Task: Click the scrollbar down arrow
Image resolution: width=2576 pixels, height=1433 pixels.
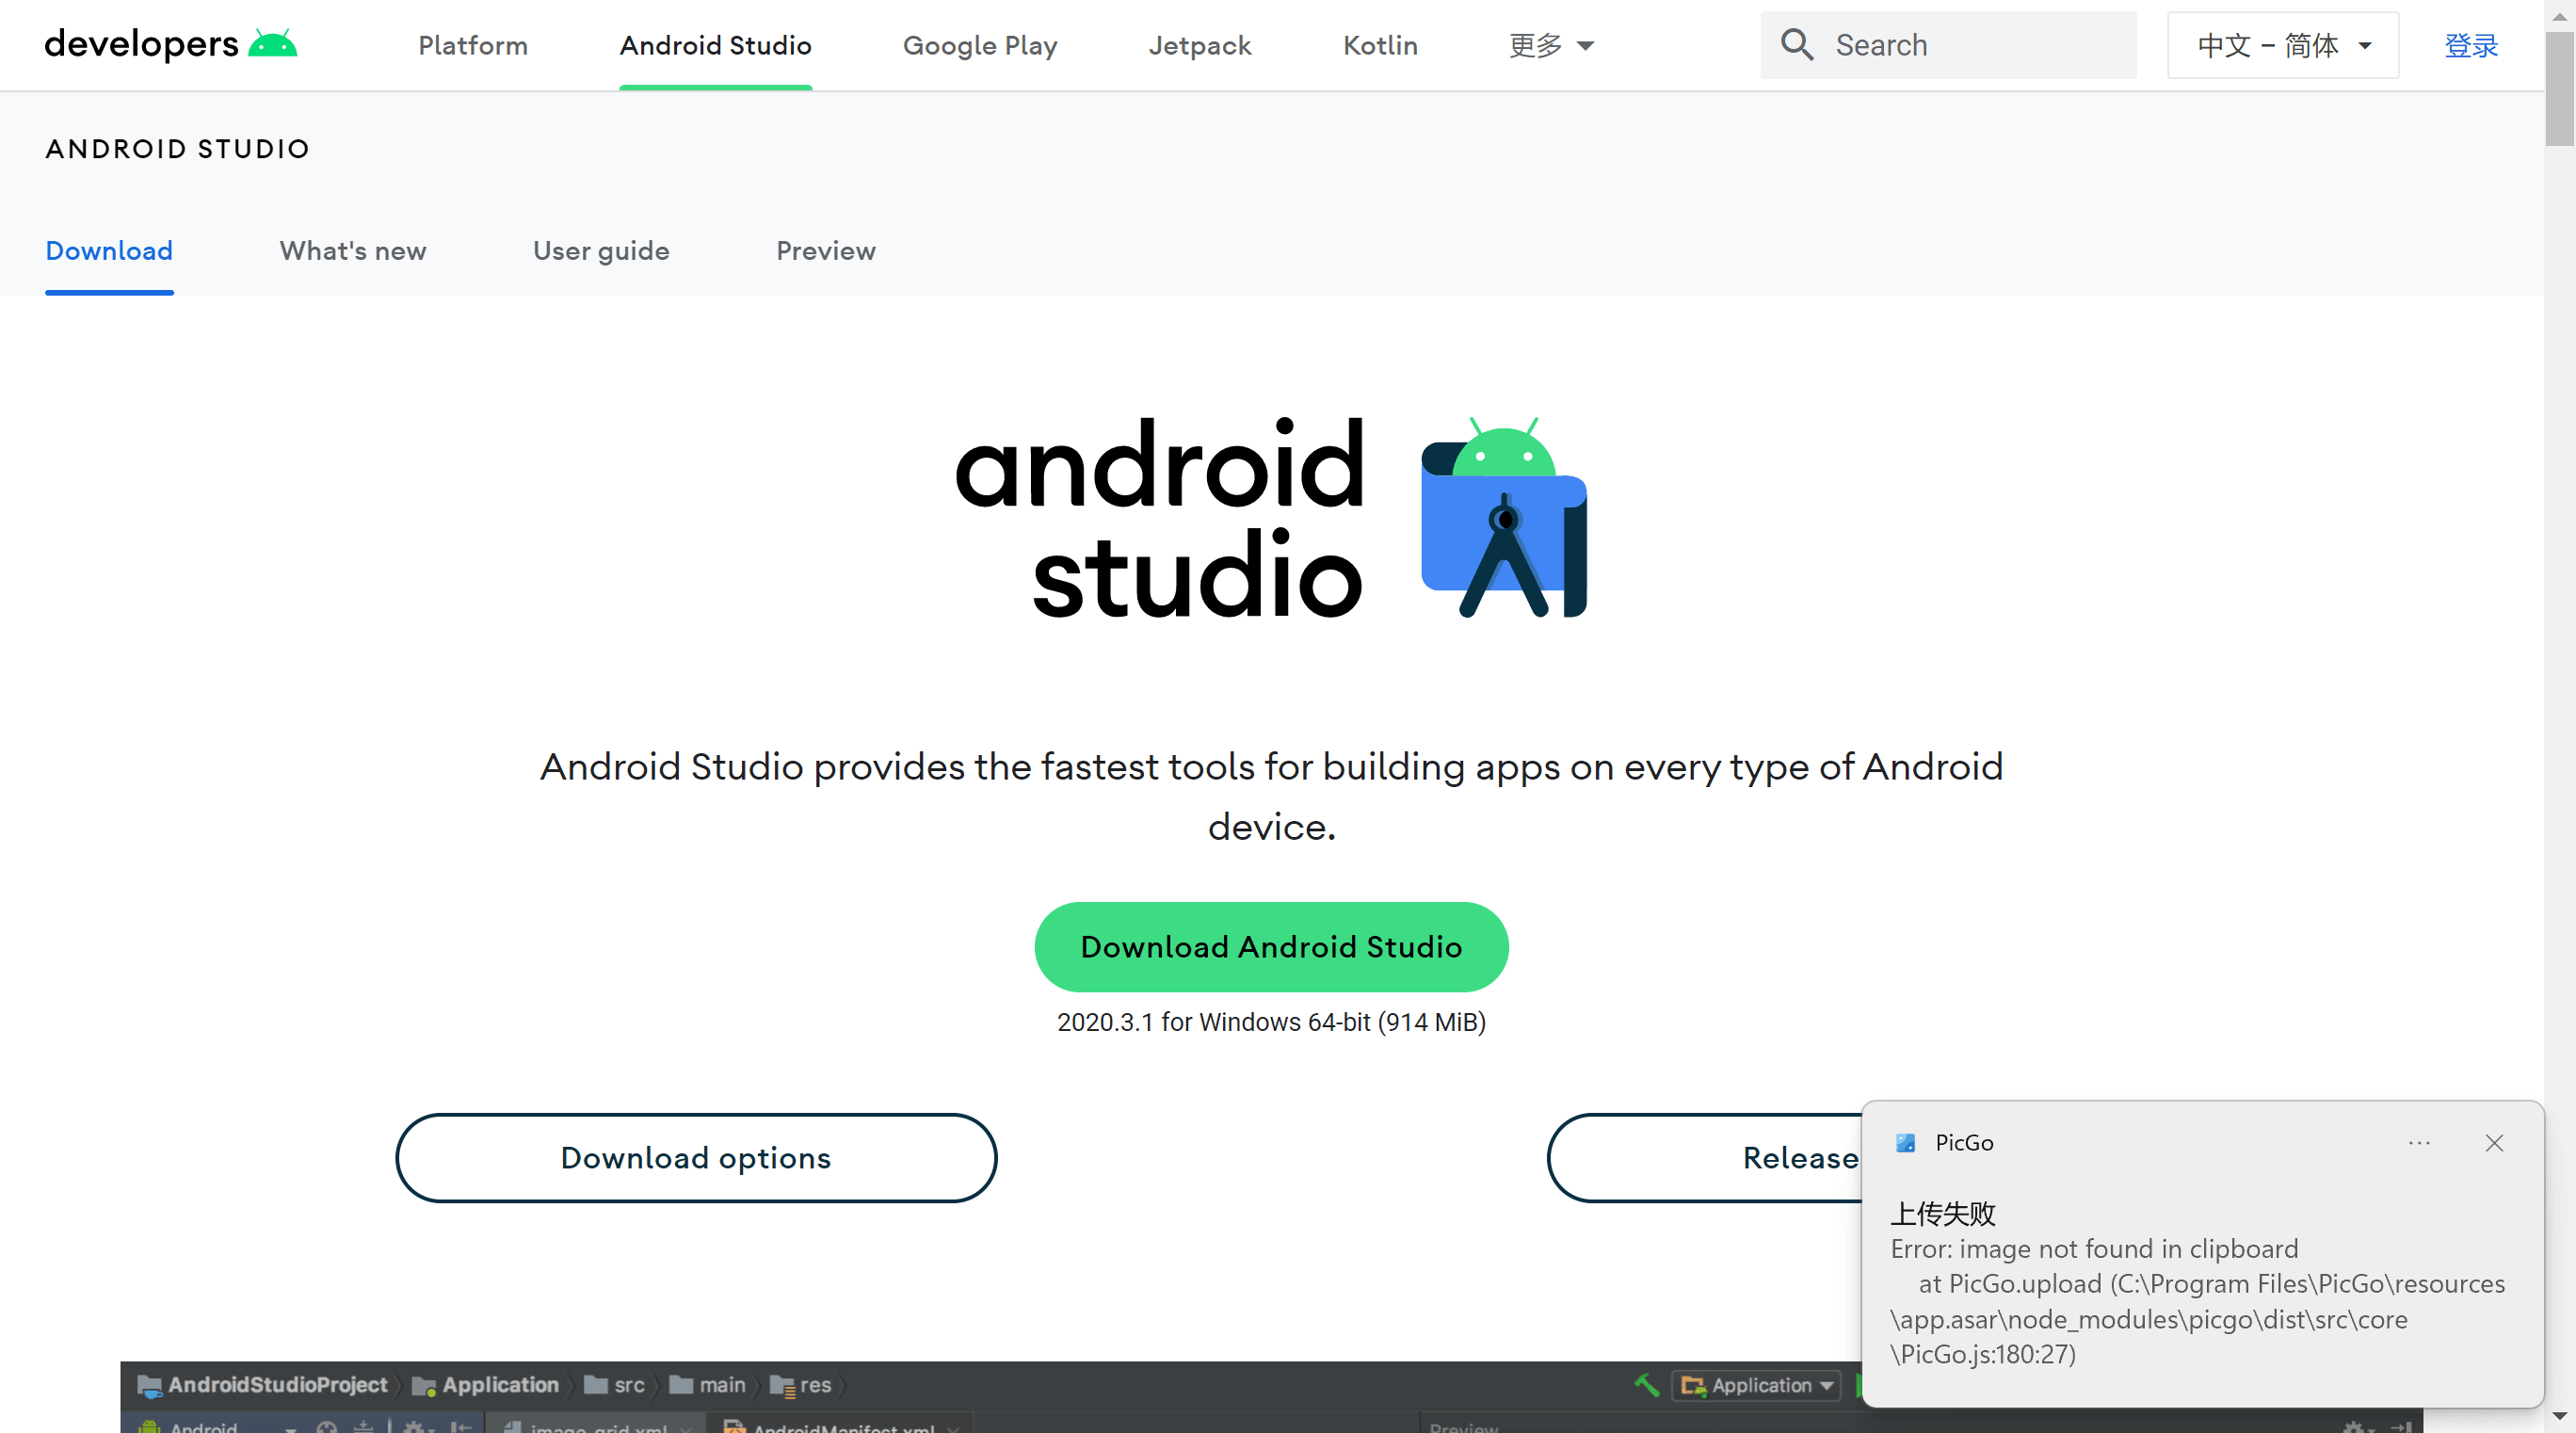Action: coord(2559,1416)
